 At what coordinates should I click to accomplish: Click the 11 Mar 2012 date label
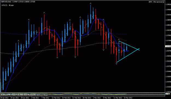point(118,98)
